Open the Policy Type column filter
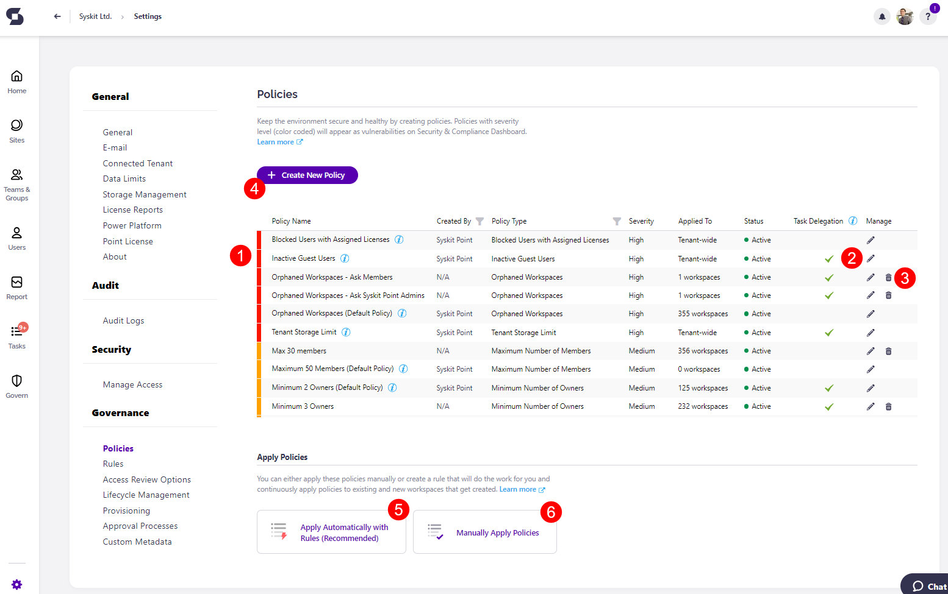The width and height of the screenshot is (948, 594). 617,221
